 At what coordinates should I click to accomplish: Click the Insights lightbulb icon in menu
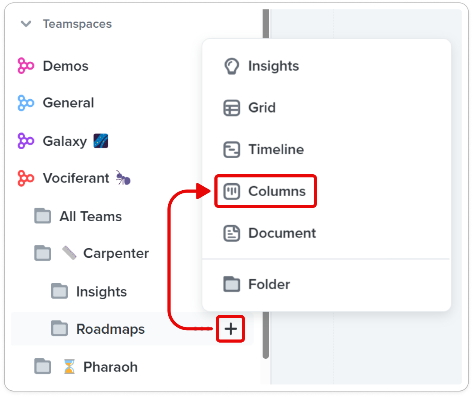click(x=231, y=66)
